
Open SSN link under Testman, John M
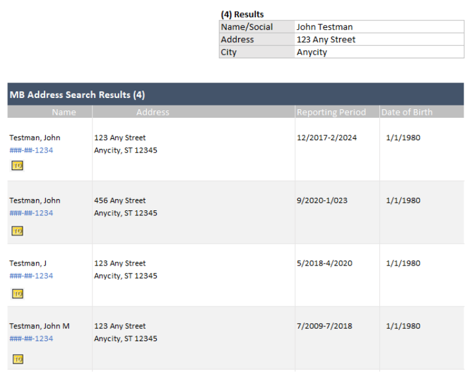pos(31,339)
